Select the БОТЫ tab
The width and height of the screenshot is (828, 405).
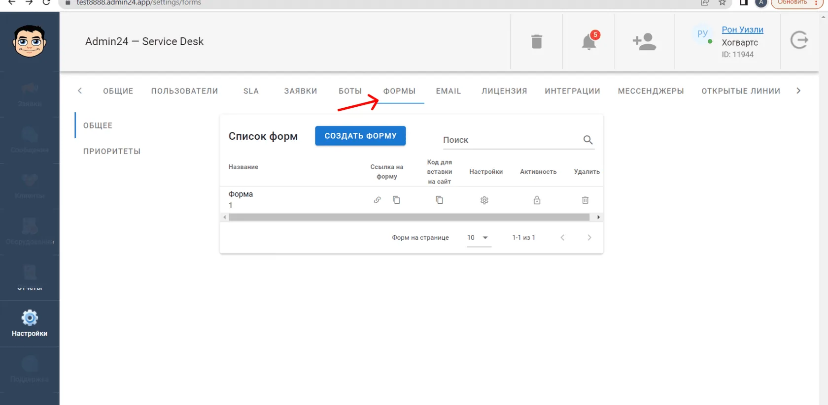point(350,91)
